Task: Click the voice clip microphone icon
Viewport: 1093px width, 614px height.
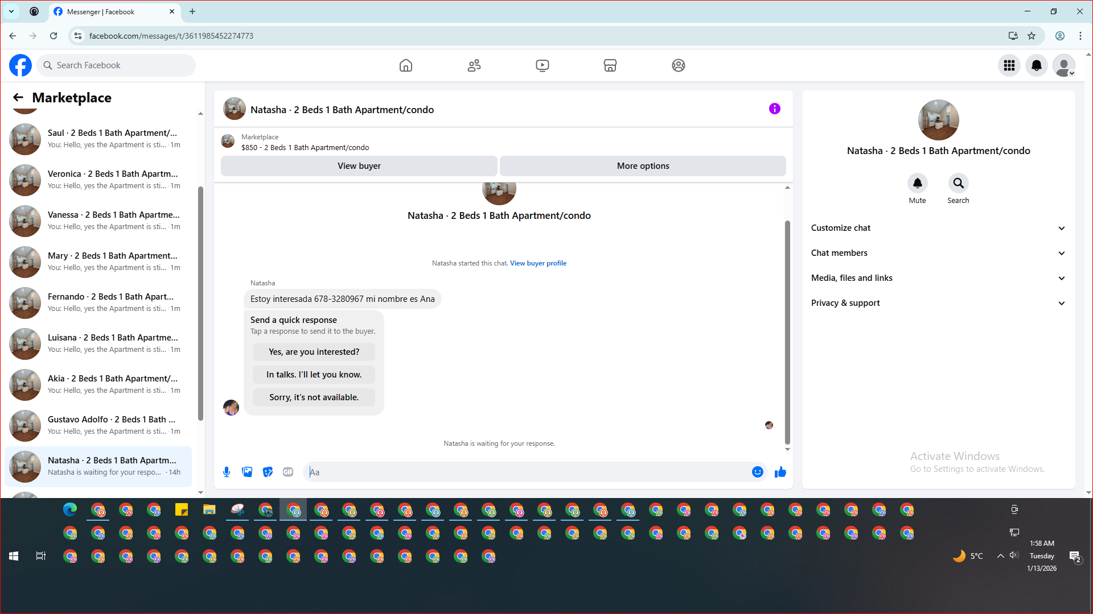Action: (227, 472)
